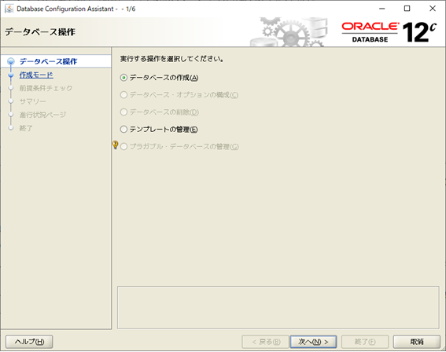
Task: Click the Java icon in title bar
Action: click(9, 9)
